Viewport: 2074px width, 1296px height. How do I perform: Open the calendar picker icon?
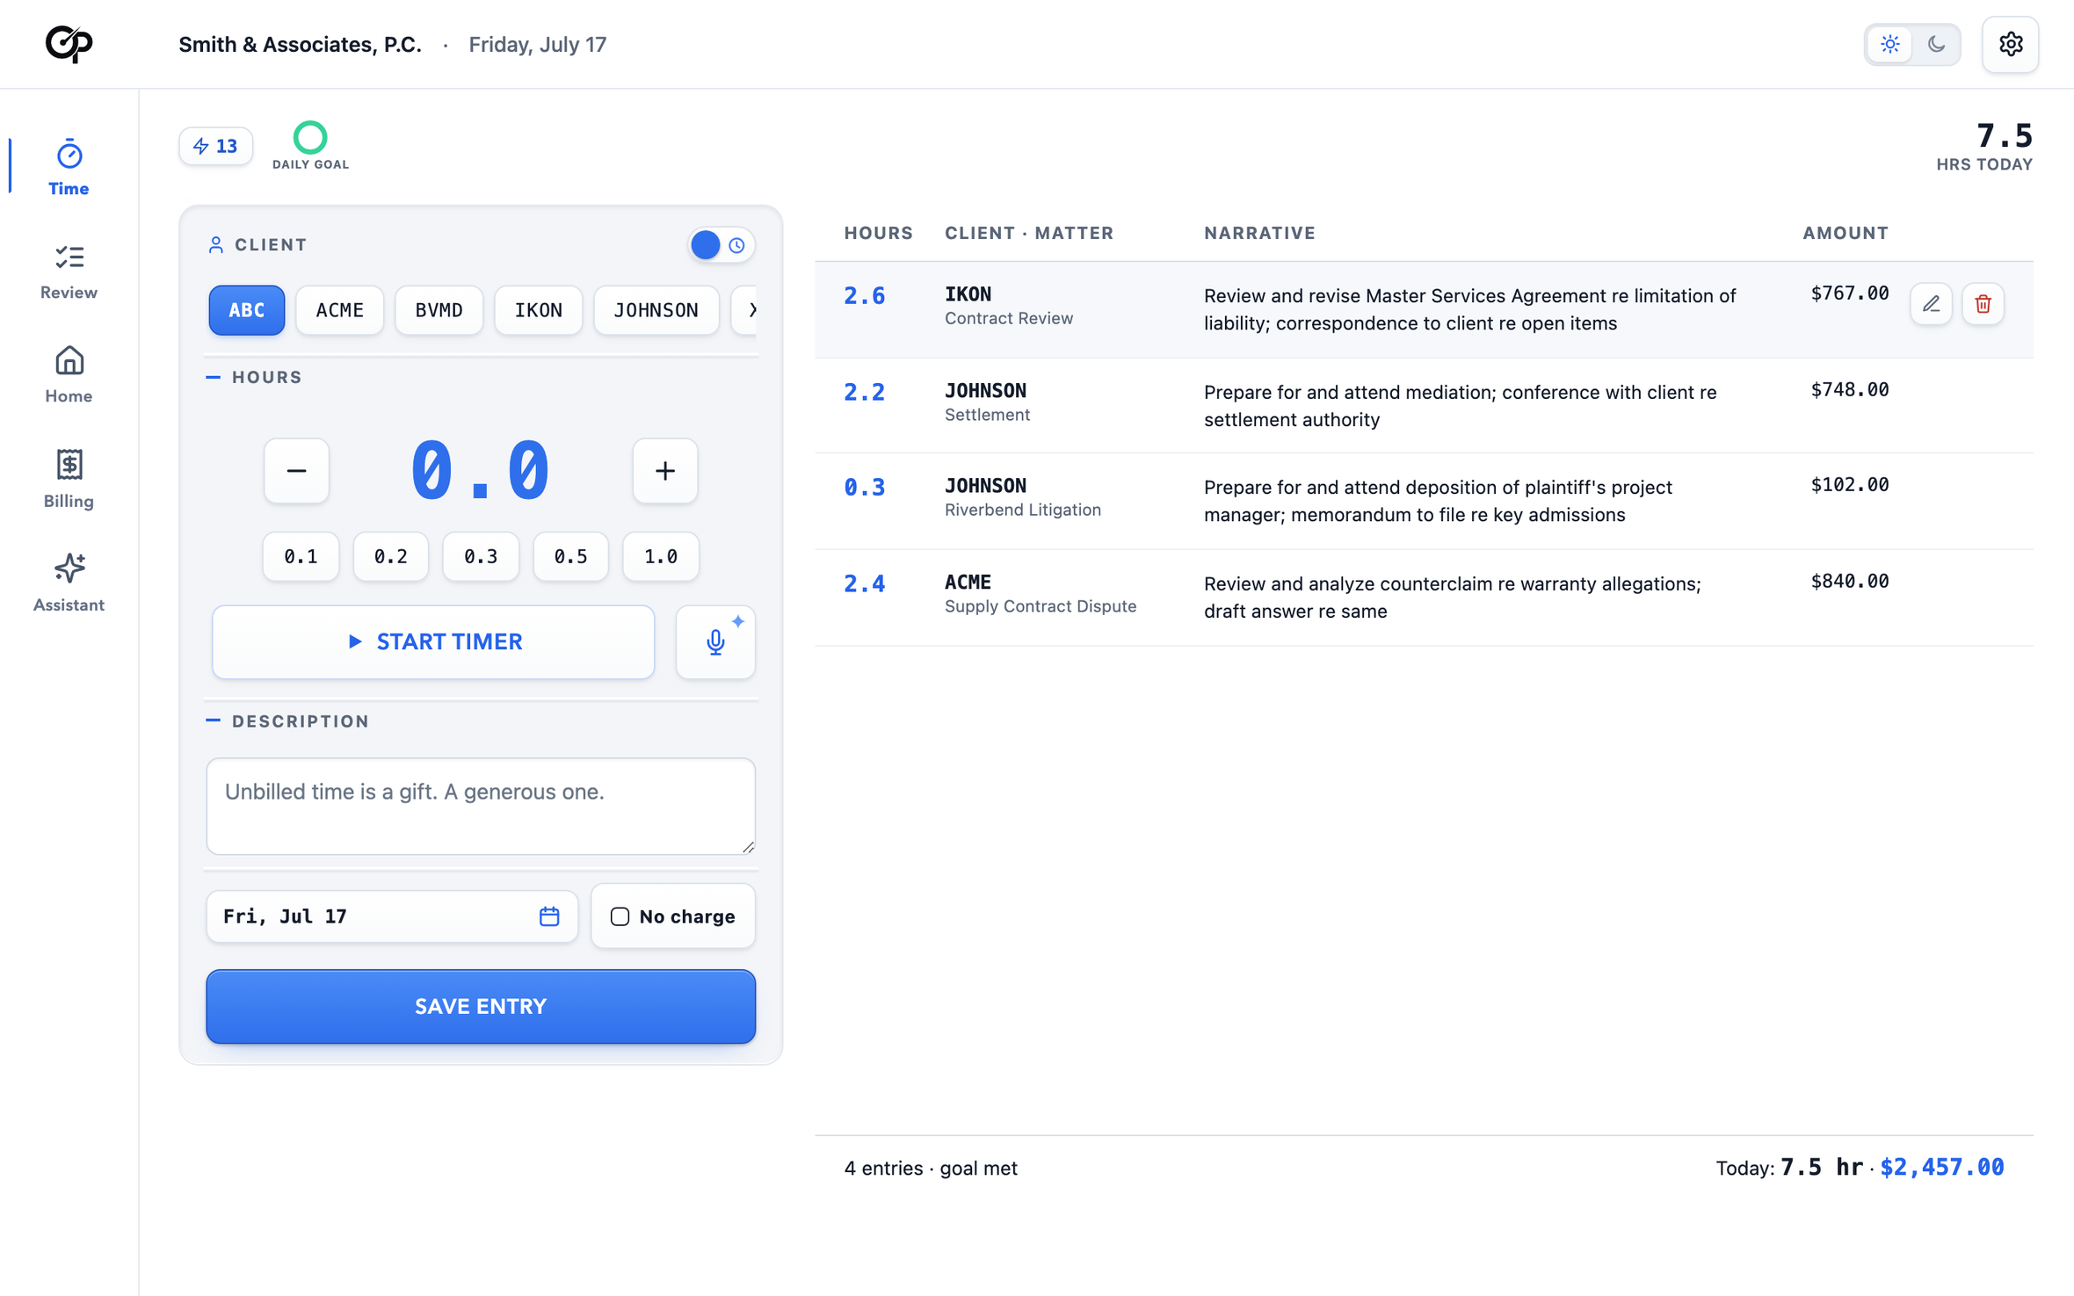click(x=549, y=916)
